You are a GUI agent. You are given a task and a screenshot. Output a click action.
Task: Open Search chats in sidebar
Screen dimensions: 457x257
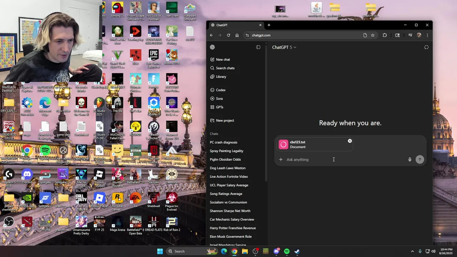[x=222, y=68]
